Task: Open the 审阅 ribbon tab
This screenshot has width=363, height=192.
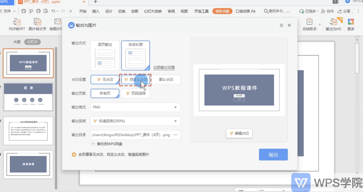Action: pyautogui.click(x=171, y=11)
